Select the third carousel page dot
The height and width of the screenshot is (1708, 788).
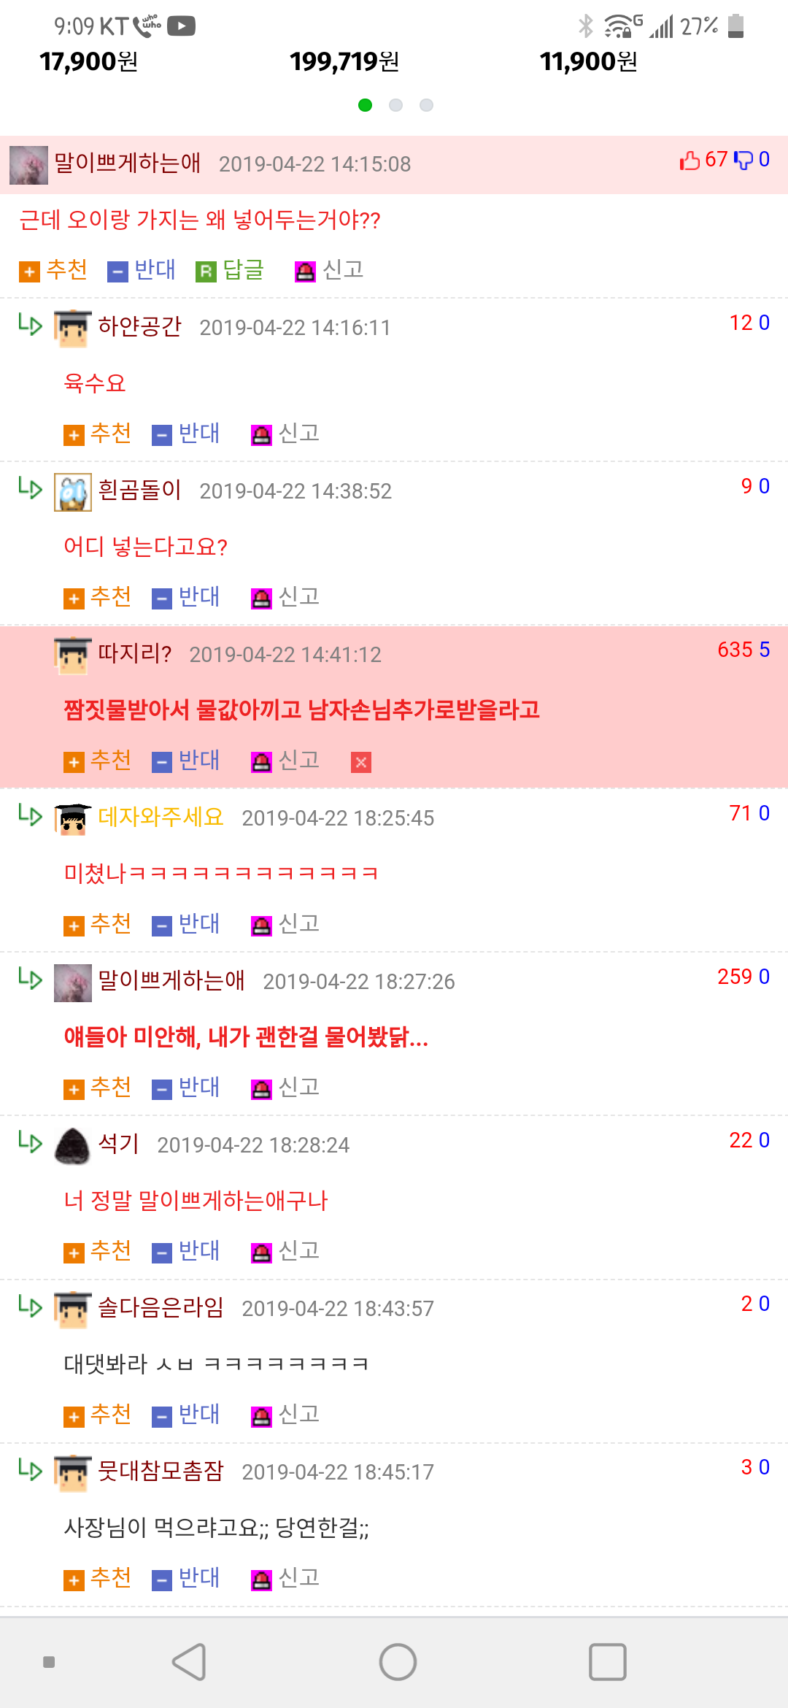click(x=426, y=105)
